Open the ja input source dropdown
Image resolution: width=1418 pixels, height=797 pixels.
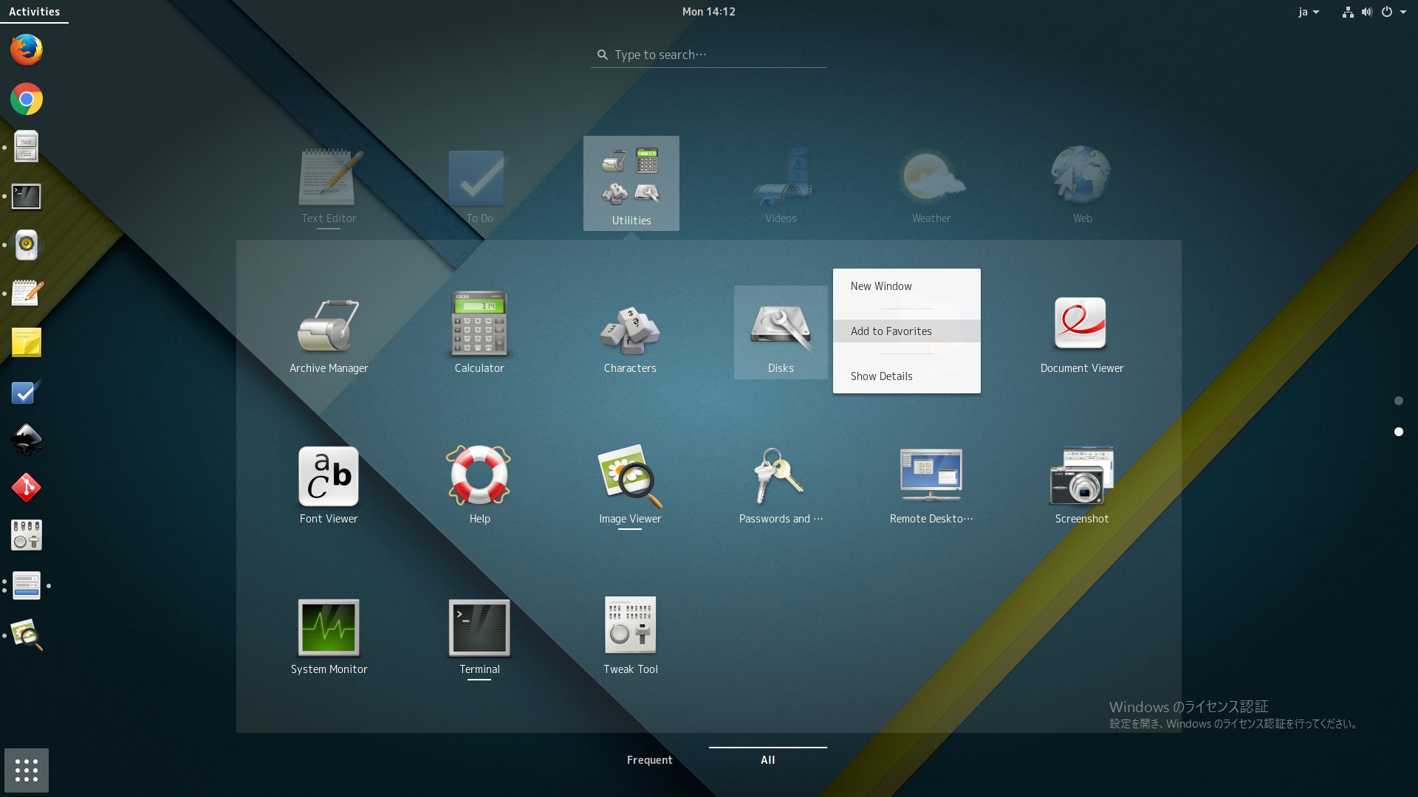pos(1308,12)
